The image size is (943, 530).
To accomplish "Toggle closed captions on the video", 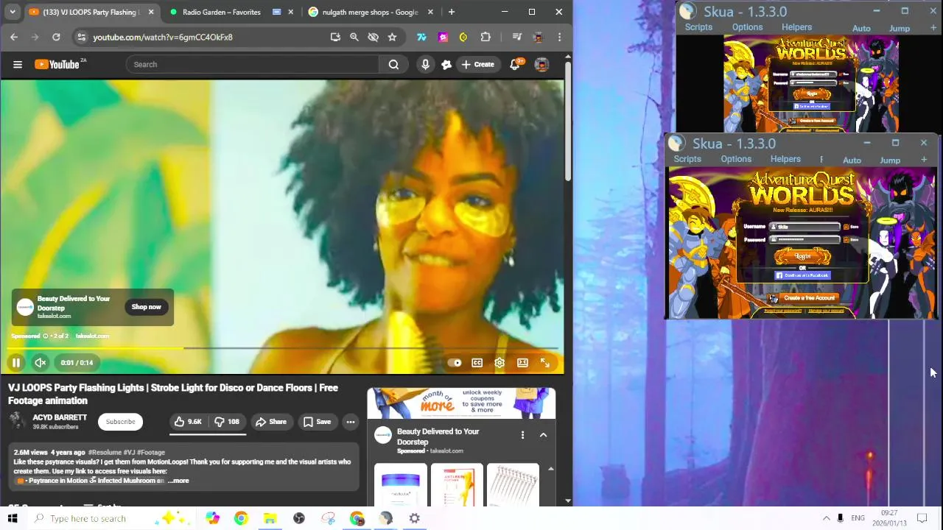I will pyautogui.click(x=477, y=362).
